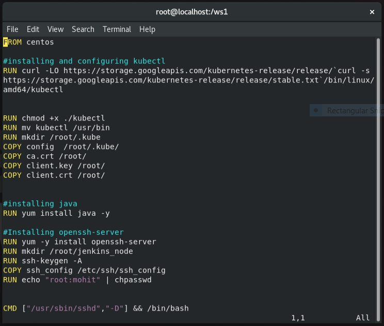Click the comment '#installing and configuring kubectl'

pos(84,61)
